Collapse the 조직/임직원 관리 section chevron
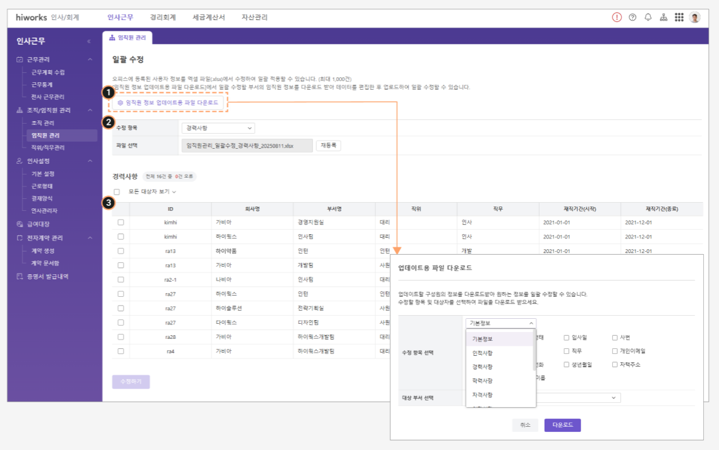719x450 pixels. (90, 110)
